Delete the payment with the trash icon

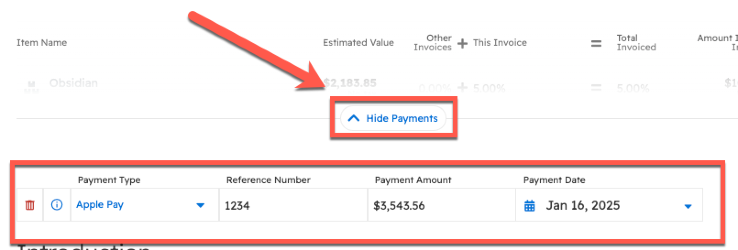30,205
